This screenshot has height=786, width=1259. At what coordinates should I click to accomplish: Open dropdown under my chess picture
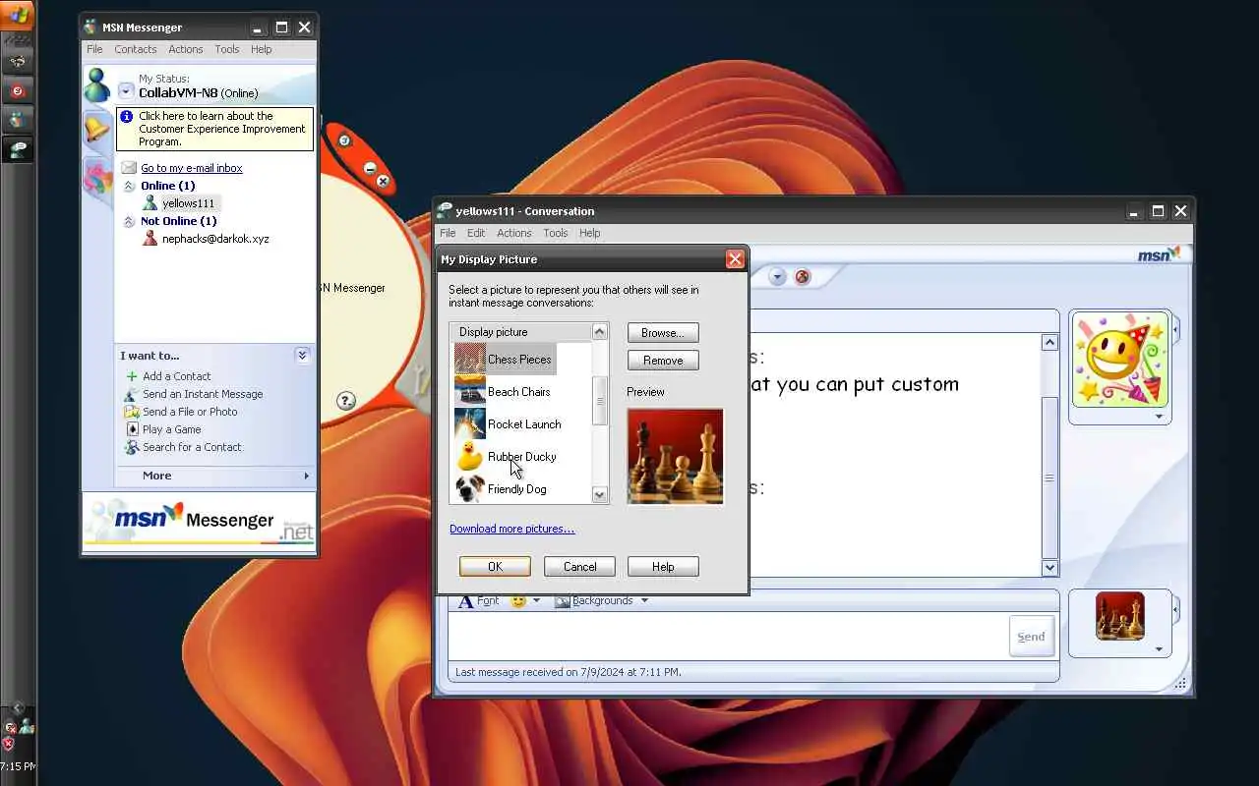(x=1159, y=648)
